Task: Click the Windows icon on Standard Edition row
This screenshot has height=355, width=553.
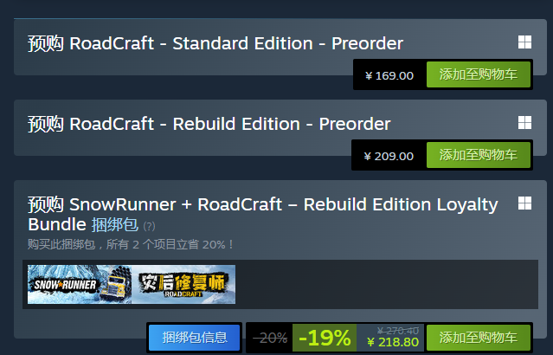Action: pos(524,42)
